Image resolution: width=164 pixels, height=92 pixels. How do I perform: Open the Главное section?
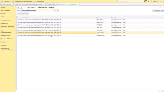(3, 7)
